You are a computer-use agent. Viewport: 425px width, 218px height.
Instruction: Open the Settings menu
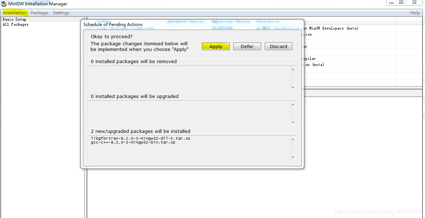pos(61,13)
